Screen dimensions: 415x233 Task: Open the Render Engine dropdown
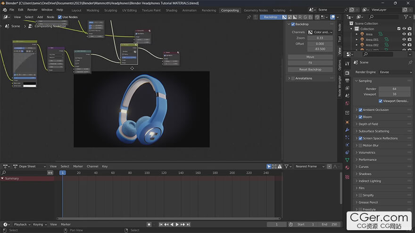[x=395, y=72]
